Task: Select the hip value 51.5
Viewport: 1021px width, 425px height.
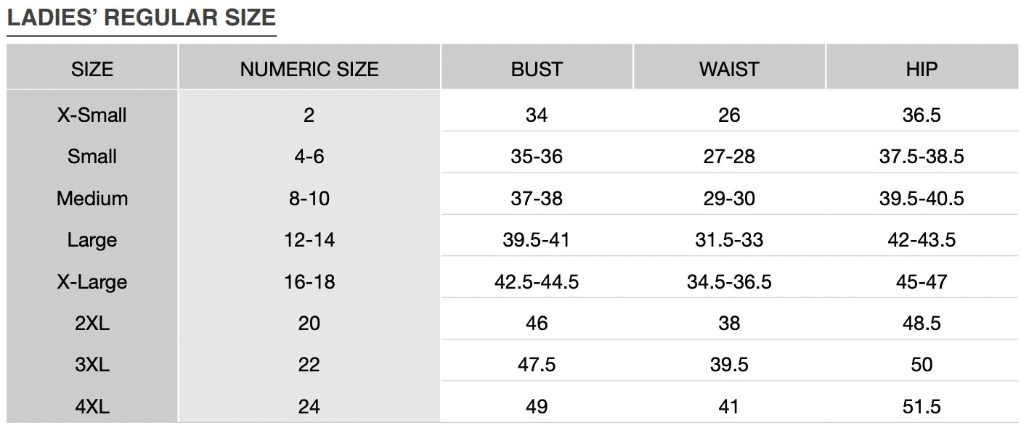Action: [x=922, y=406]
